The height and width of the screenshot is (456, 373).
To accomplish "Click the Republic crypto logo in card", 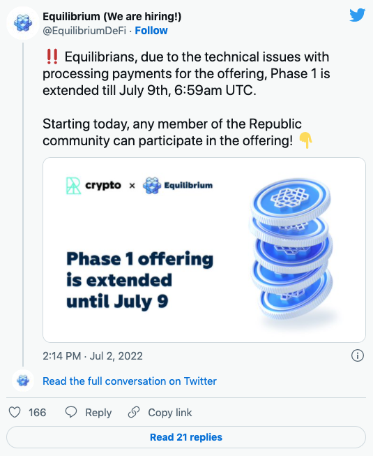I will 93,186.
